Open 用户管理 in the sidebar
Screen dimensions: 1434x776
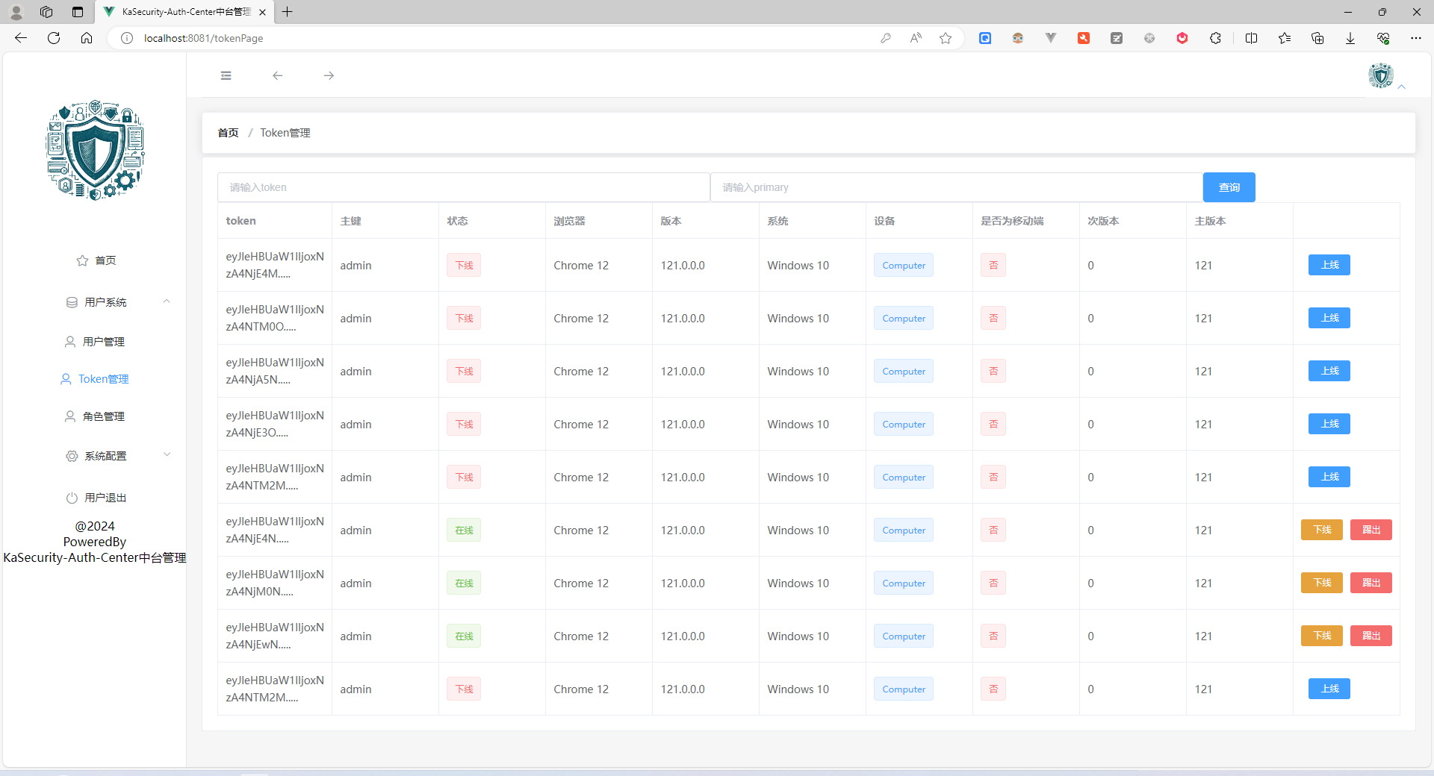(x=96, y=342)
